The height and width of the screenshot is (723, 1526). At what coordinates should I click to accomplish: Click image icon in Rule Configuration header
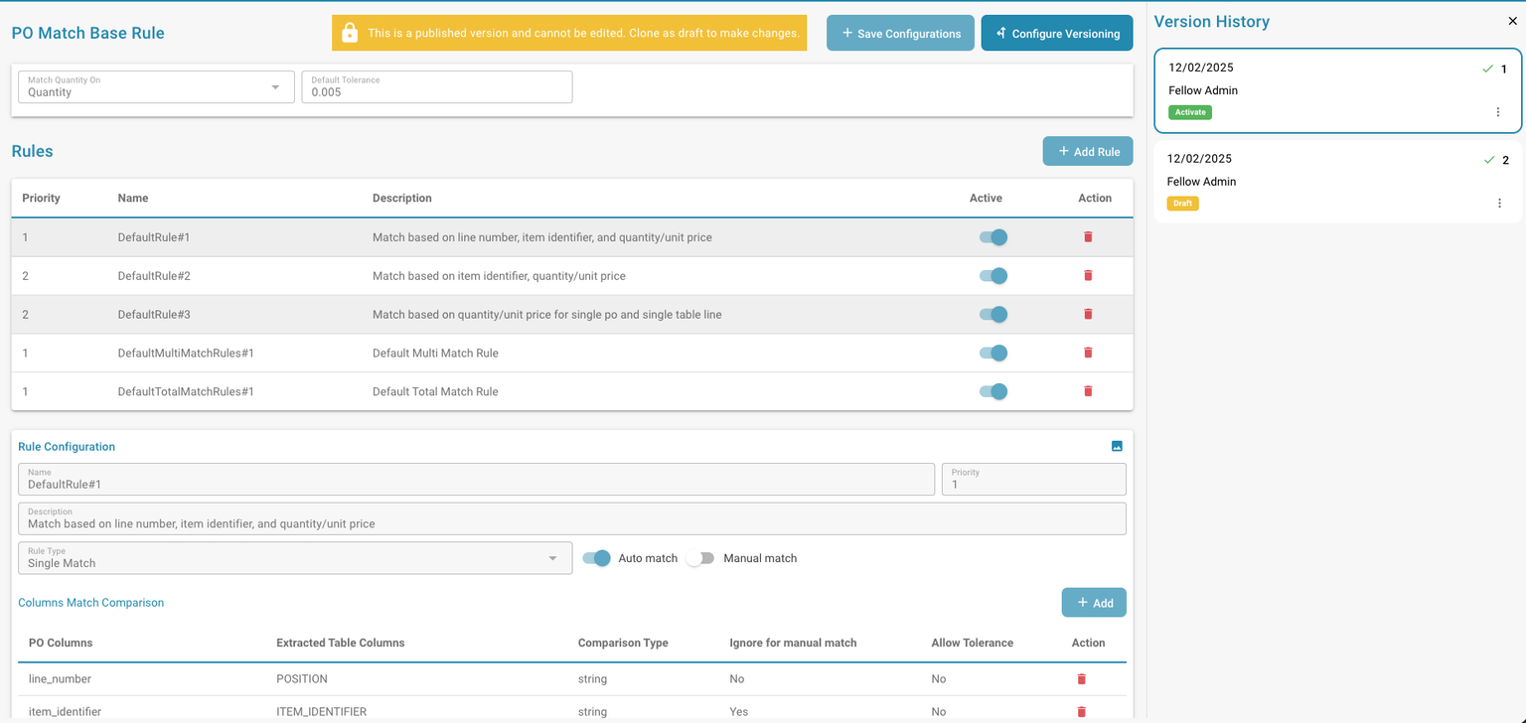point(1117,447)
